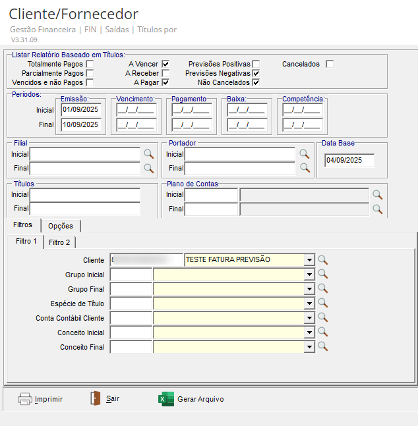
Task: Click the Filial Final text field
Action: click(85, 169)
